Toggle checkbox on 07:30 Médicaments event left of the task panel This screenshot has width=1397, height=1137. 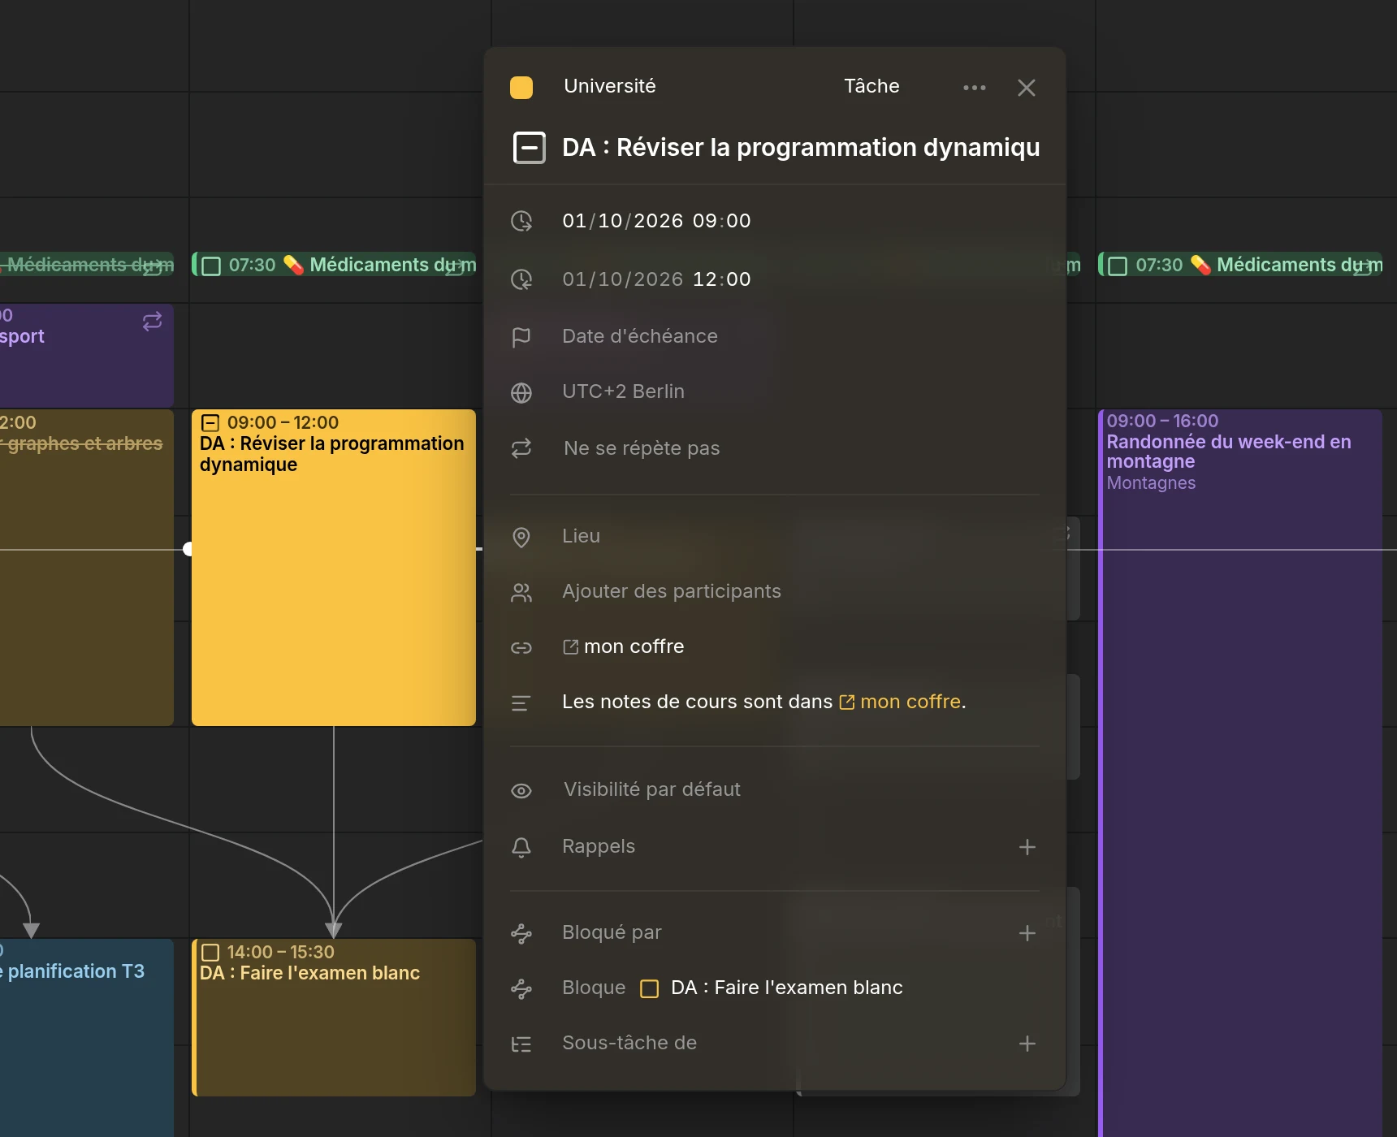pyautogui.click(x=211, y=266)
